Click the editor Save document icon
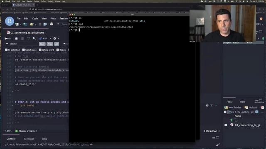 pos(22,38)
